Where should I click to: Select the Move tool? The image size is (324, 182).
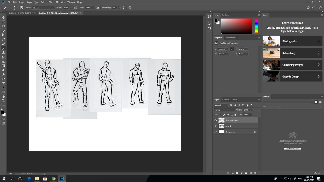click(4, 18)
